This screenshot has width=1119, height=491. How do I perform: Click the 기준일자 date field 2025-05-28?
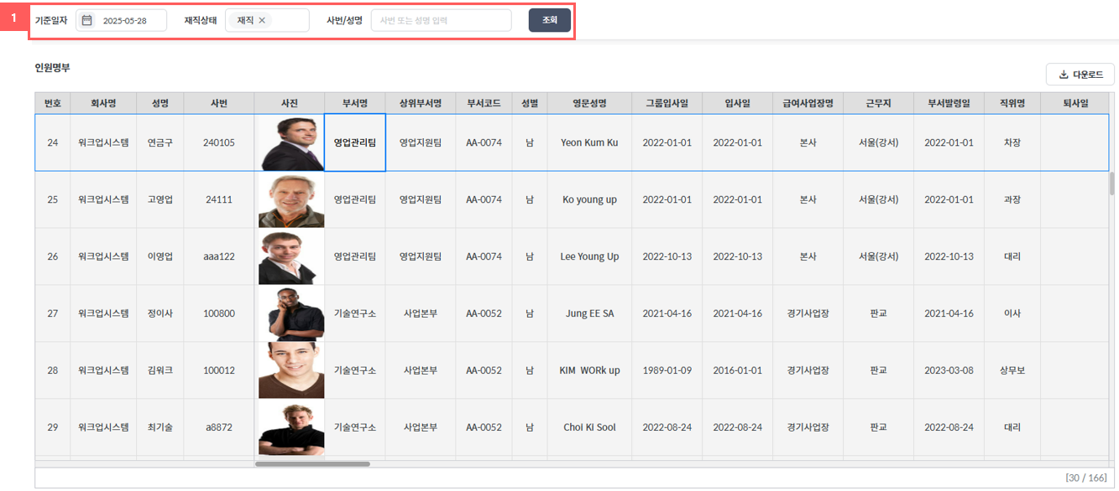pos(121,20)
